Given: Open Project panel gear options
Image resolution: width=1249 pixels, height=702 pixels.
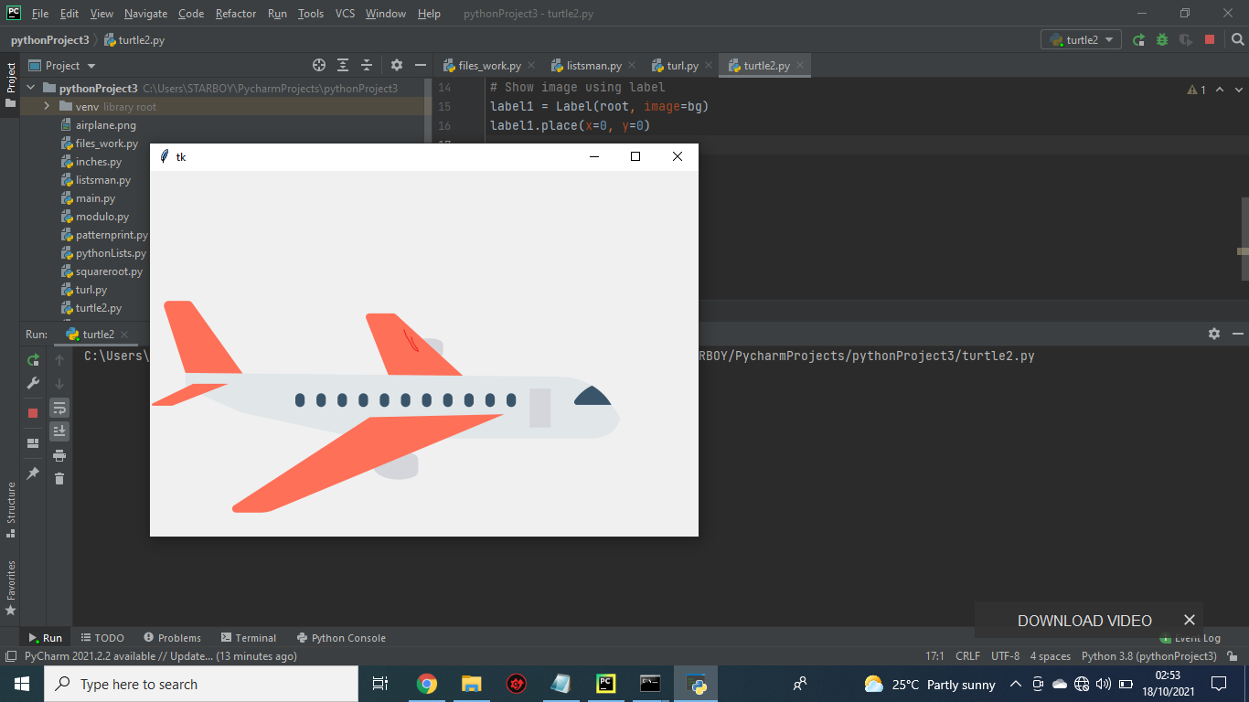Looking at the screenshot, I should pyautogui.click(x=397, y=66).
